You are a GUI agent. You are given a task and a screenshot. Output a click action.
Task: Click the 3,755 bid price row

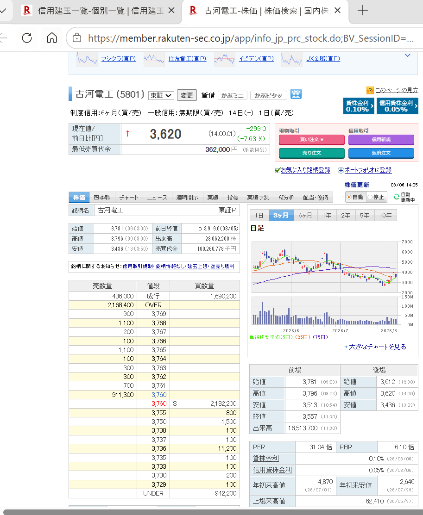[154, 413]
